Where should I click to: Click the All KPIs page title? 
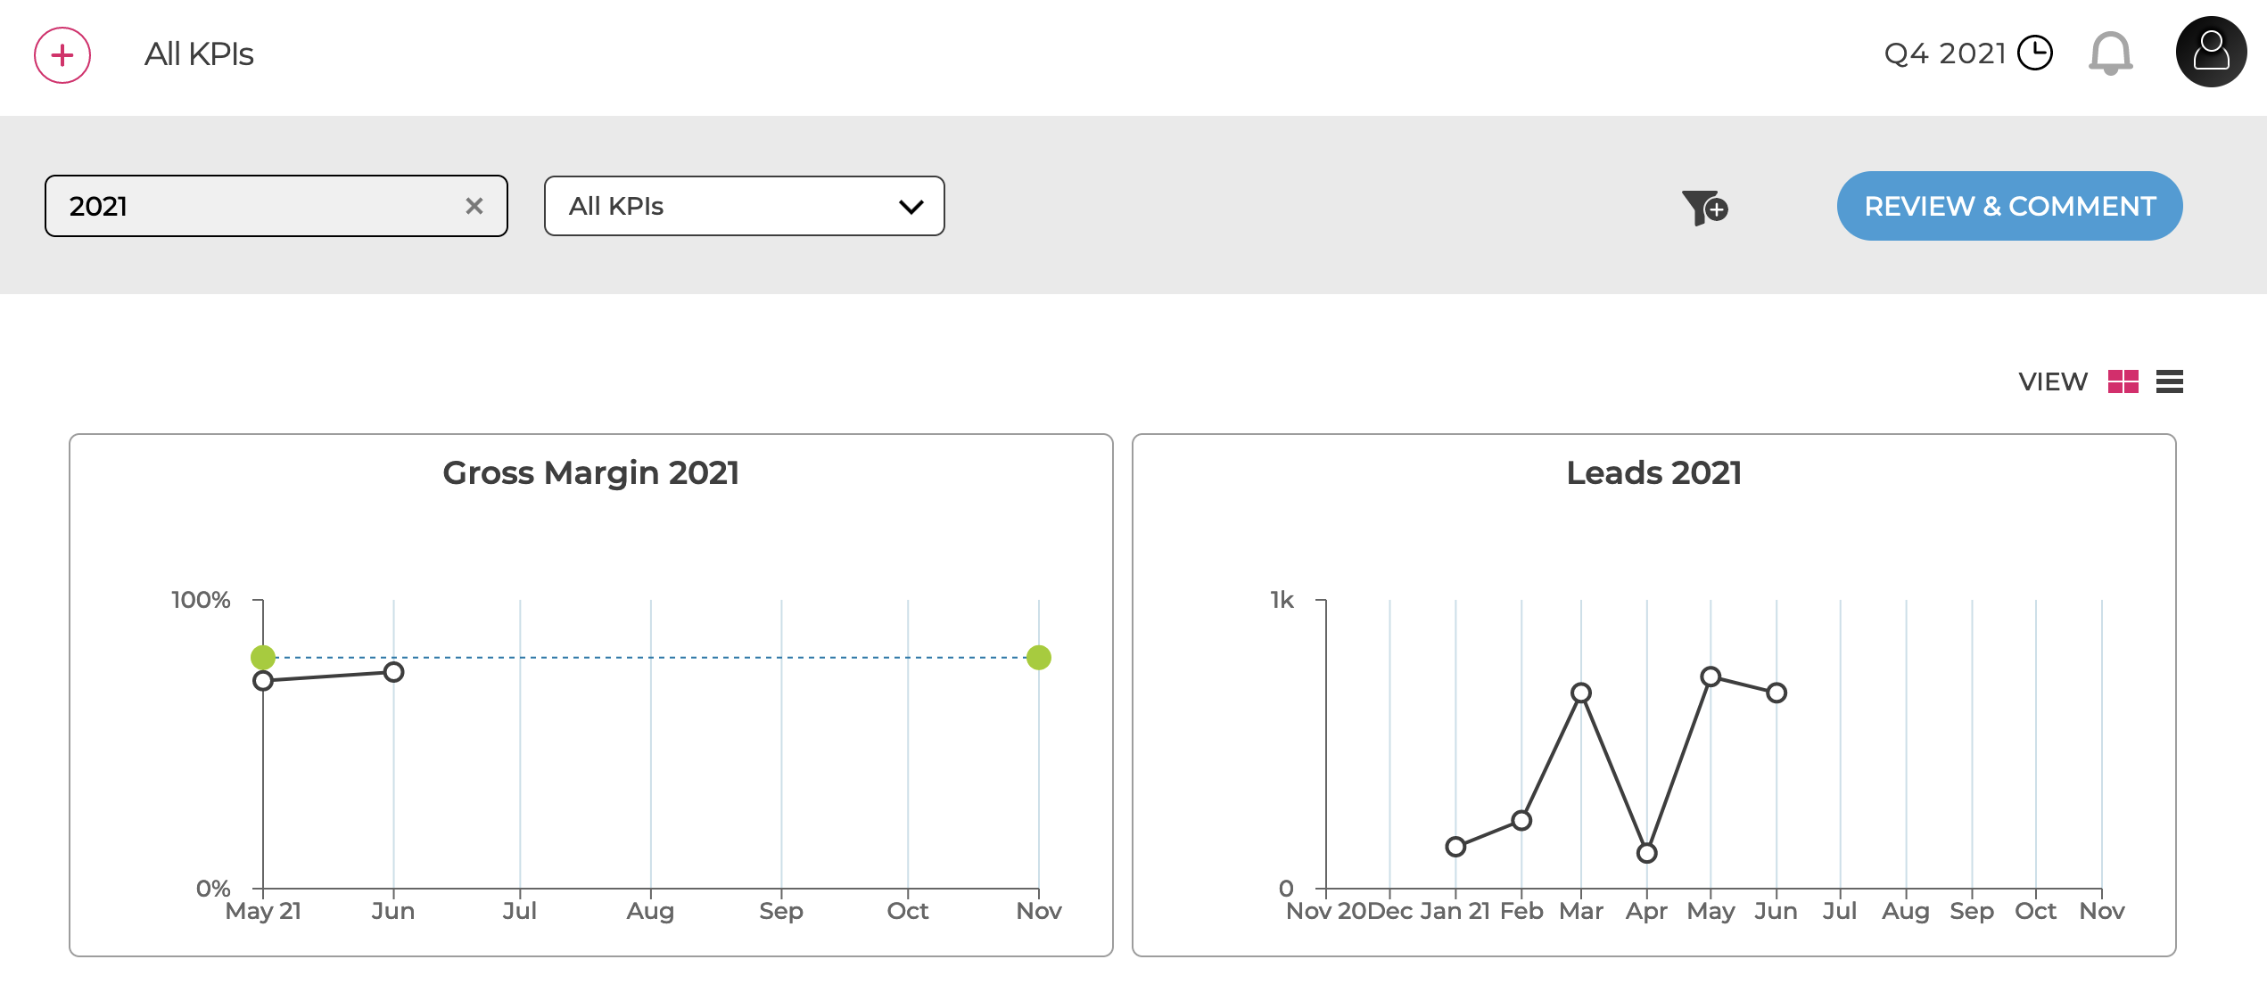(199, 54)
